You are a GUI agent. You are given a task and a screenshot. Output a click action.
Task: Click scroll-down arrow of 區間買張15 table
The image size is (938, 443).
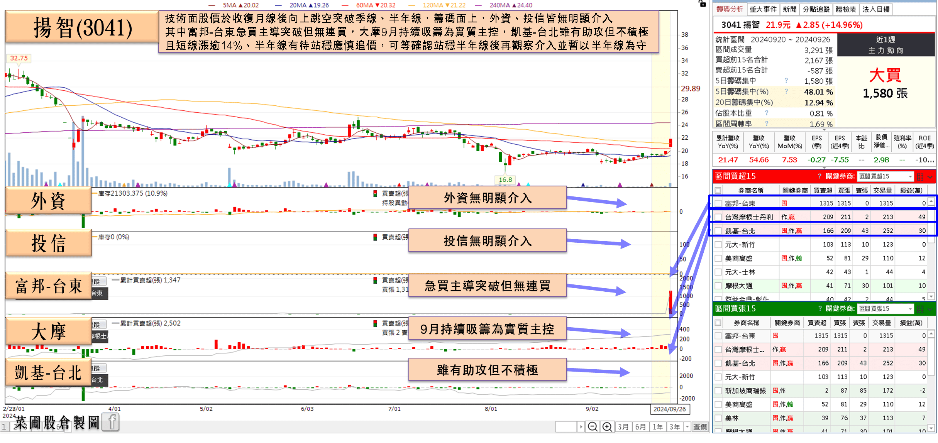point(931,428)
